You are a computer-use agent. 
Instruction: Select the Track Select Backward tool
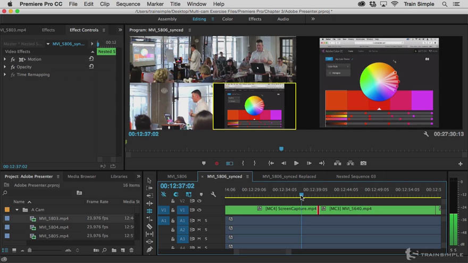click(149, 196)
